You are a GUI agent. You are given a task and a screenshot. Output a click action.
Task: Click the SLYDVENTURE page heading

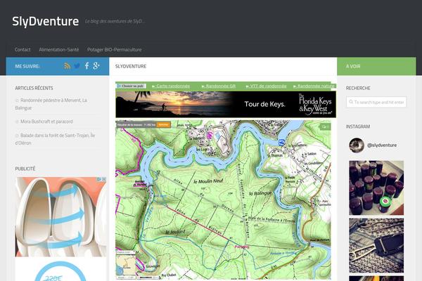(131, 66)
